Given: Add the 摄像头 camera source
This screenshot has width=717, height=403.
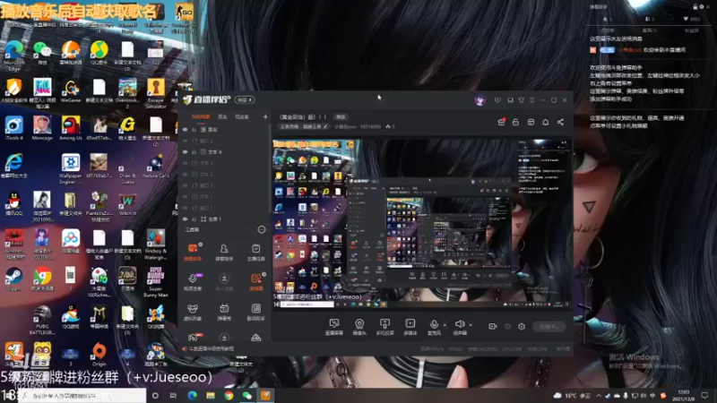Looking at the screenshot, I should [359, 327].
